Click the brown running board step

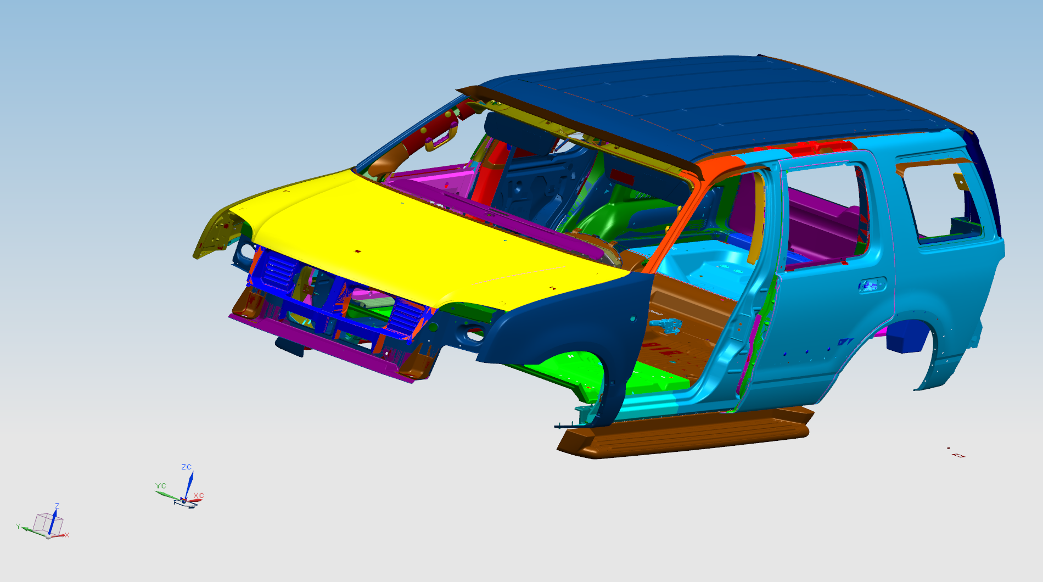pos(686,434)
